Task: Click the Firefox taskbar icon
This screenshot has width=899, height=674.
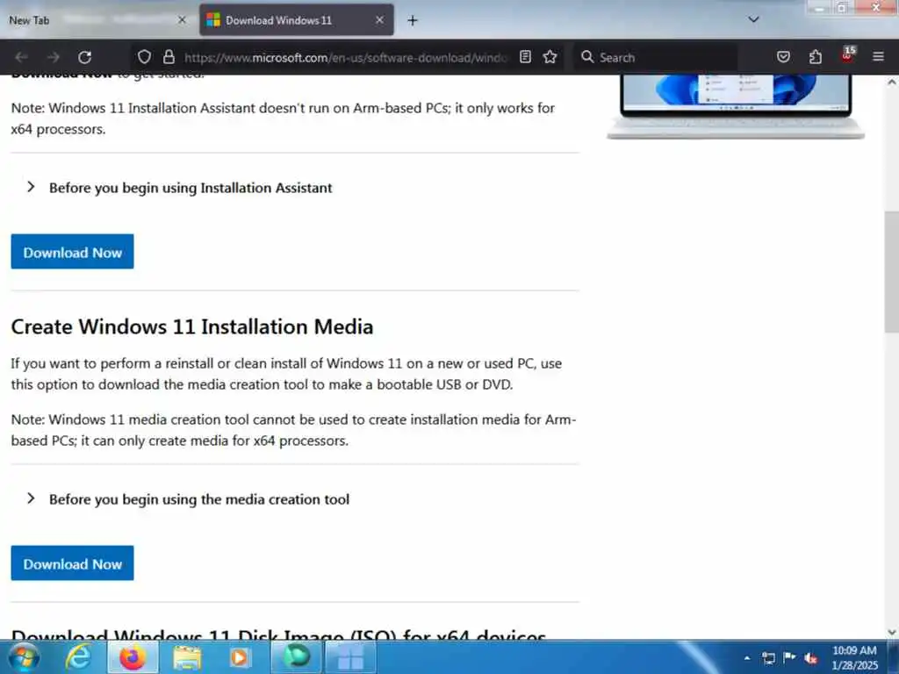Action: coord(133,657)
